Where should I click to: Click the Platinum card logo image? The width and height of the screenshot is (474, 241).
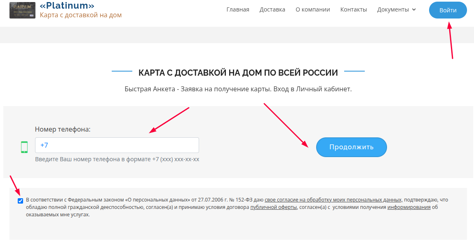pyautogui.click(x=22, y=10)
